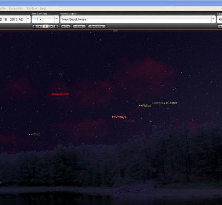The height and width of the screenshot is (205, 222).
Task: Click the 1 x time flow rate field
Action: pos(43,19)
